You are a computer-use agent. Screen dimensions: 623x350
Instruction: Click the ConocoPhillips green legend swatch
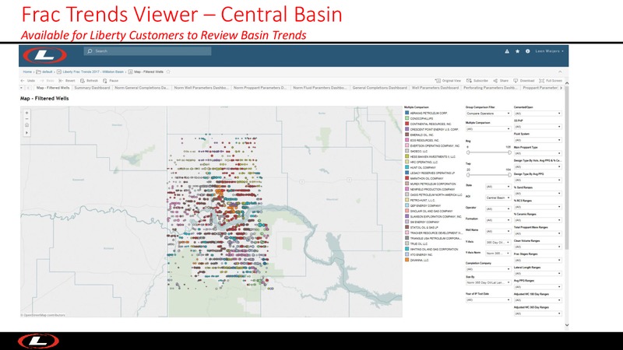[407, 118]
